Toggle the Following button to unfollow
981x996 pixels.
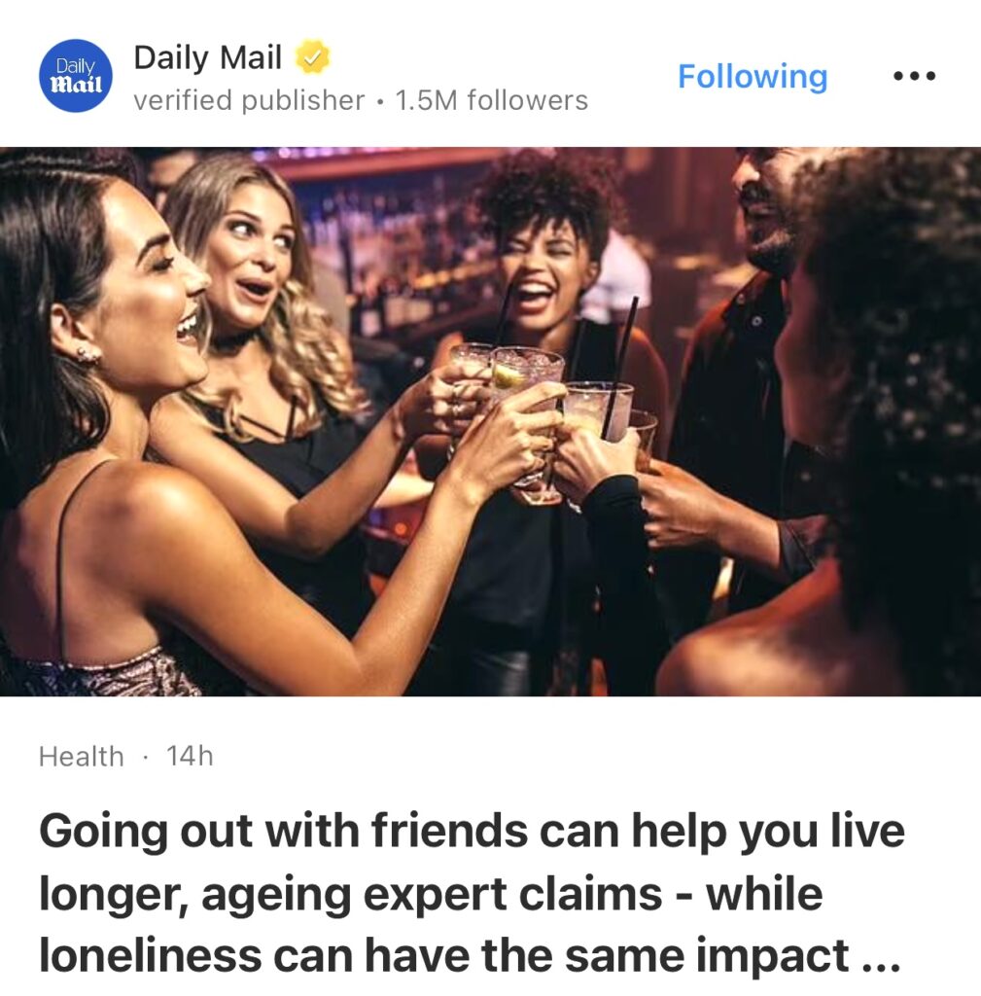tap(753, 76)
